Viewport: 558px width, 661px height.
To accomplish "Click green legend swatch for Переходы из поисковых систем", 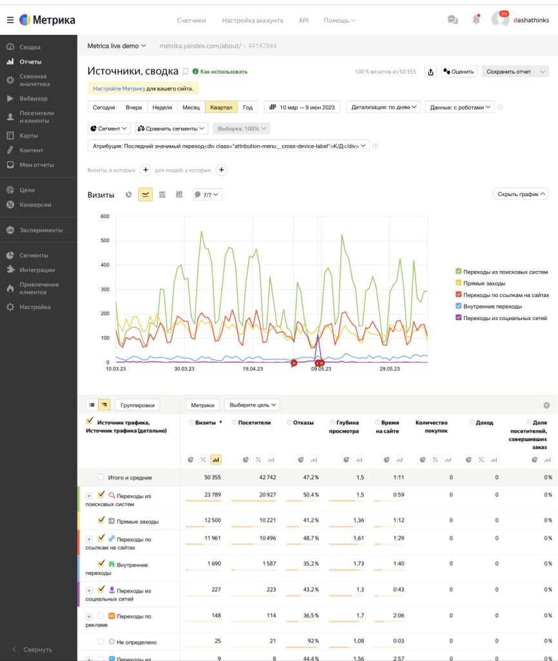I will [x=459, y=272].
